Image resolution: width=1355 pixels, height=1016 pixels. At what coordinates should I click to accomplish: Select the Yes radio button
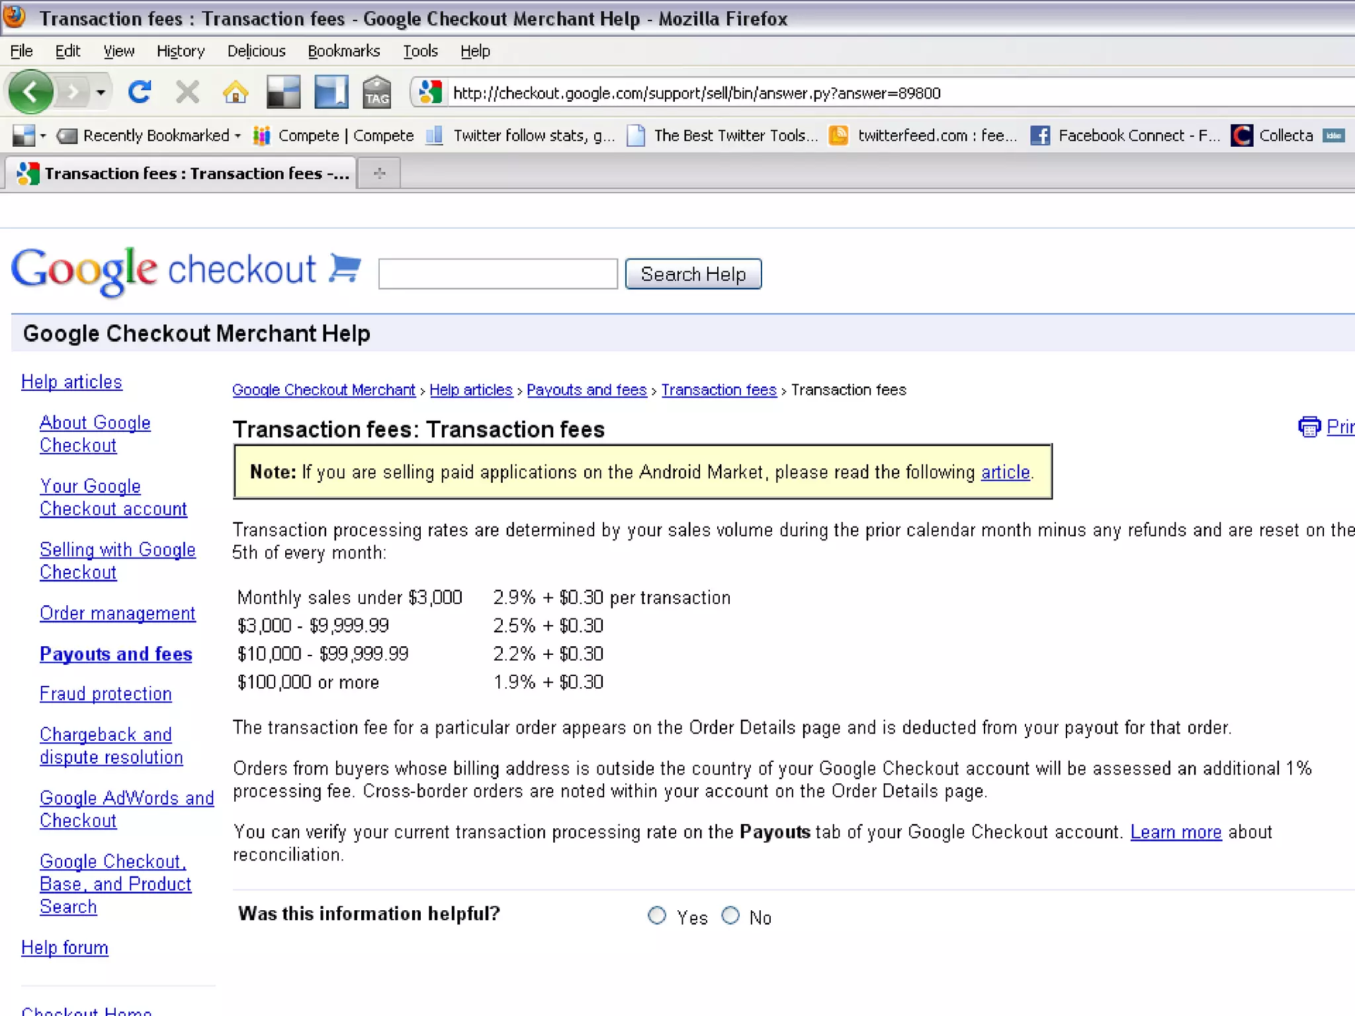click(x=657, y=915)
